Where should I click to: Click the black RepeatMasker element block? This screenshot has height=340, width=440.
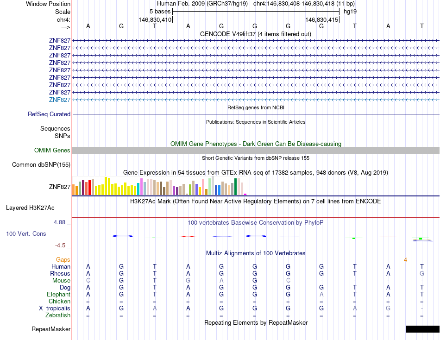coord(422,329)
